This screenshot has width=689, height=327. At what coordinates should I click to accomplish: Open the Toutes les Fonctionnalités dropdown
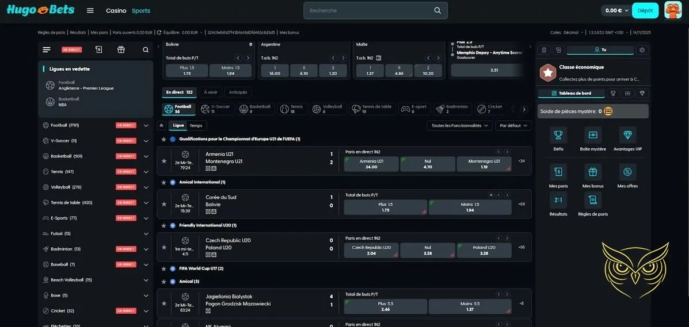click(459, 125)
